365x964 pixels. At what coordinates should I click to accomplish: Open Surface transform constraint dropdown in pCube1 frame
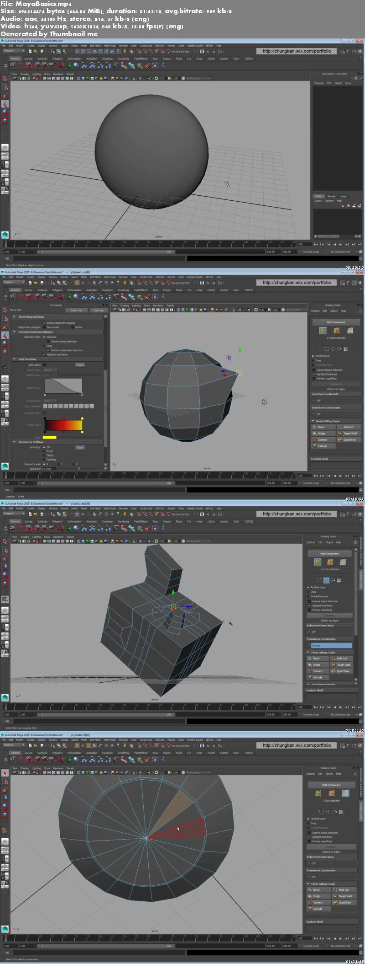coord(331,645)
